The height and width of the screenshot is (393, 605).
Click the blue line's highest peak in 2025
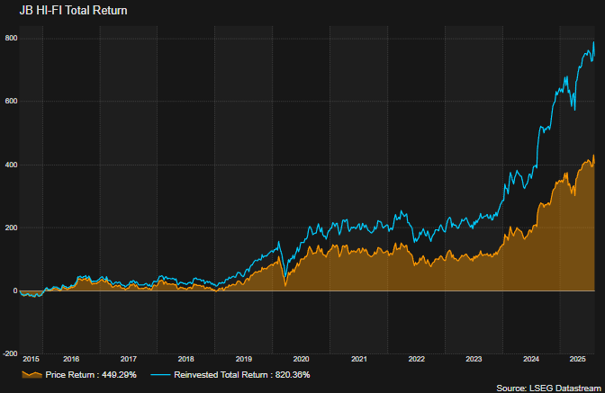pos(593,43)
